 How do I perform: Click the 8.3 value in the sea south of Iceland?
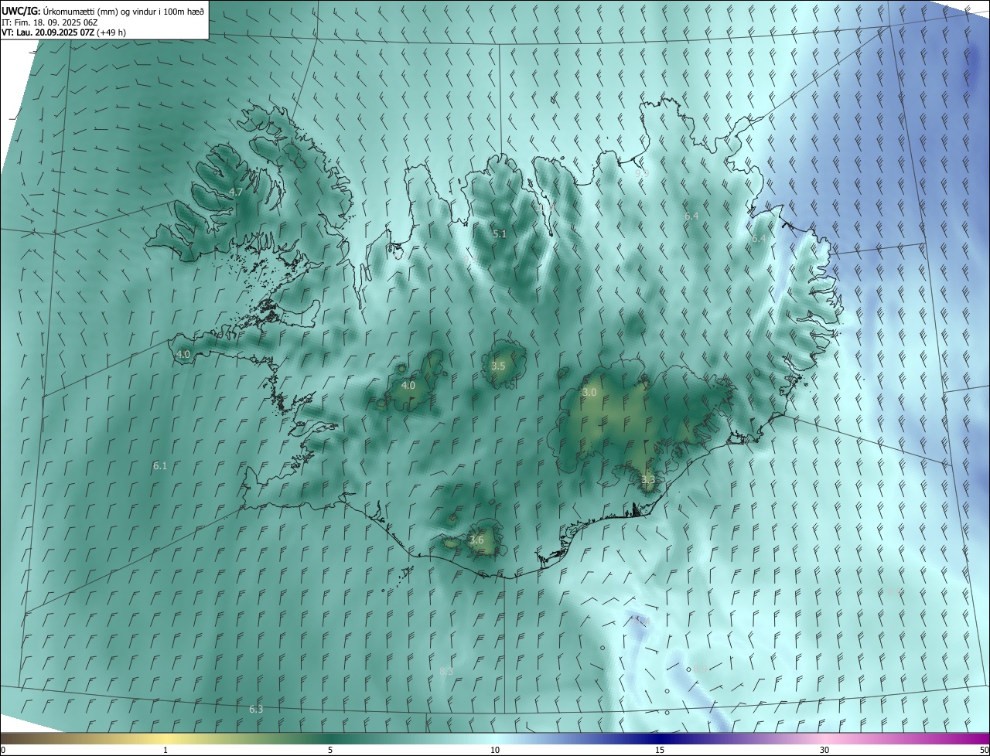click(x=446, y=671)
